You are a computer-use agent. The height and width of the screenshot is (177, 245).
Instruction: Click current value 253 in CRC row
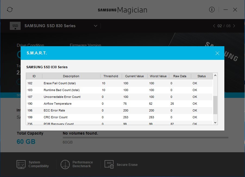click(126, 117)
